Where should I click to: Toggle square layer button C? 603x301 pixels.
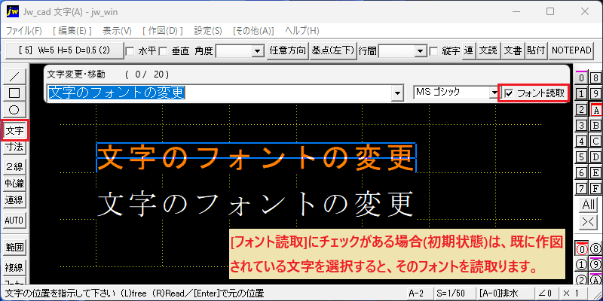pyautogui.click(x=595, y=141)
